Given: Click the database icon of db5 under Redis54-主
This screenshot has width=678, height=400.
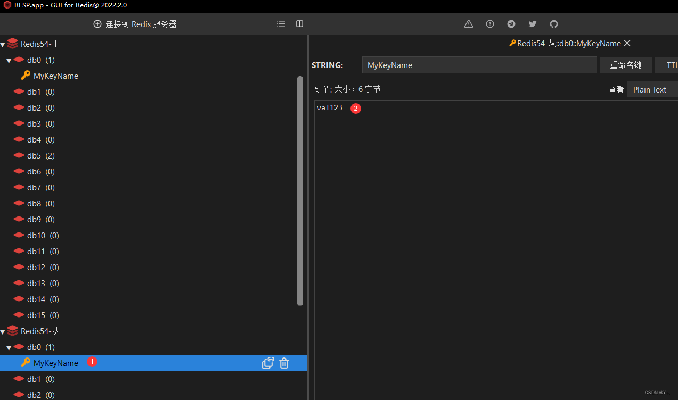Looking at the screenshot, I should point(19,155).
